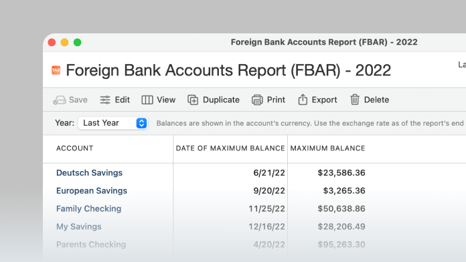
Task: Click the Save car icon
Action: (x=60, y=100)
